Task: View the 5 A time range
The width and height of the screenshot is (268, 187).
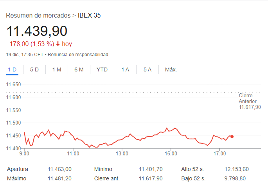Action: click(x=147, y=69)
